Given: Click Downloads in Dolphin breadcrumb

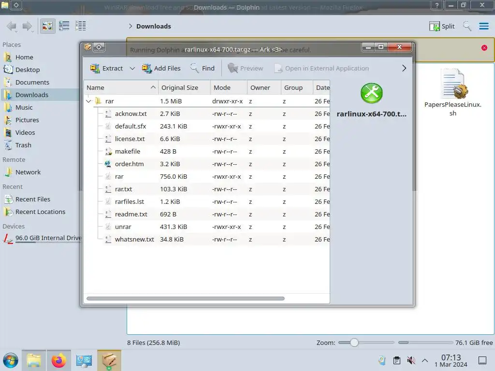Looking at the screenshot, I should pos(153,26).
